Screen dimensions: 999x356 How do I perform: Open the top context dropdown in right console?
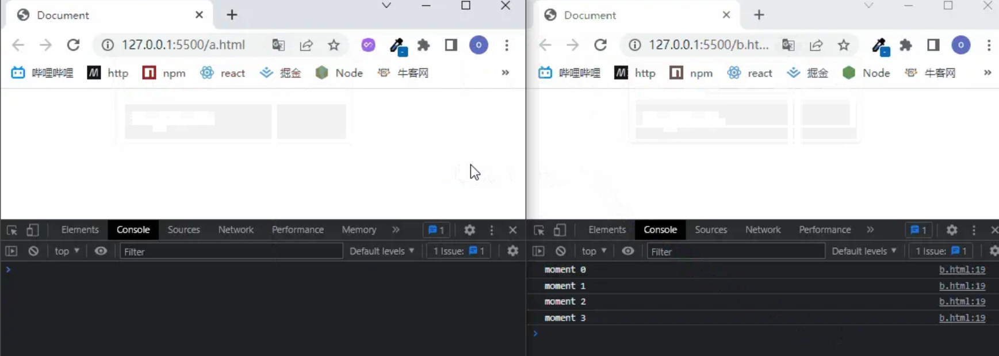pos(594,251)
